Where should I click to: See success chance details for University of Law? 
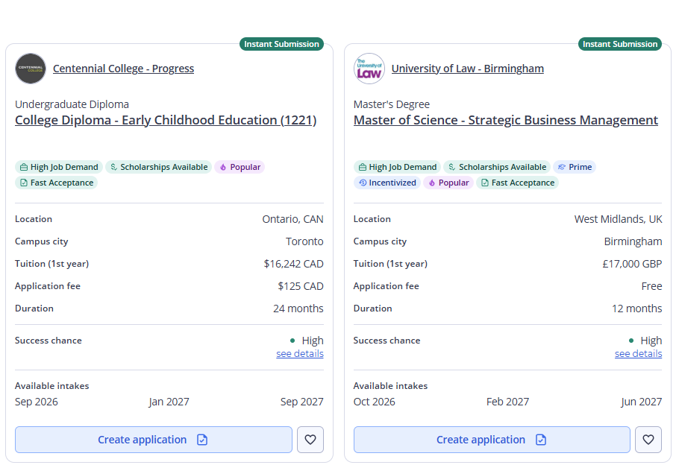638,353
